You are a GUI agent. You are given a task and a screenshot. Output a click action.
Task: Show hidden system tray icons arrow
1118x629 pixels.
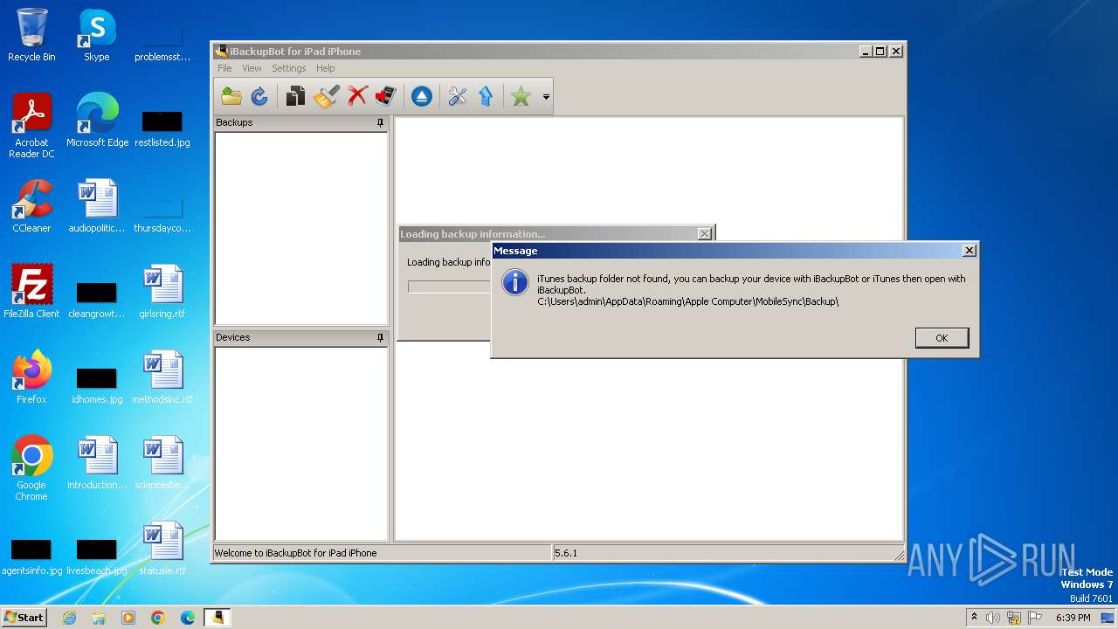pos(974,618)
